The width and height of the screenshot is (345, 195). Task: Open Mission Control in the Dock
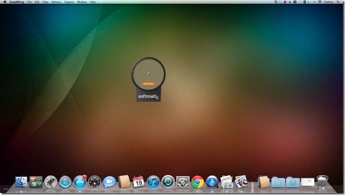36,182
